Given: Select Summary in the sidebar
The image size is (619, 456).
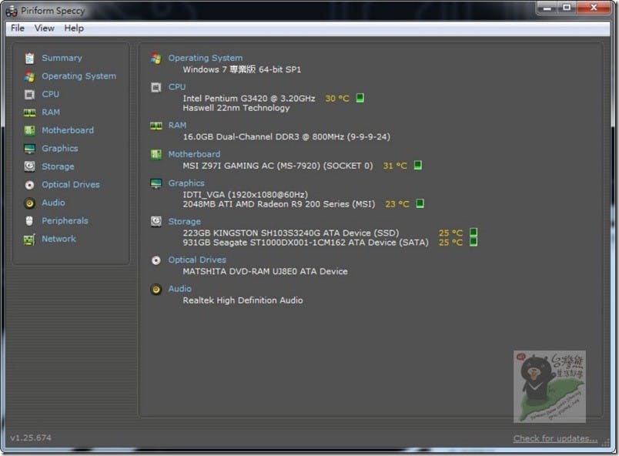Looking at the screenshot, I should point(62,58).
